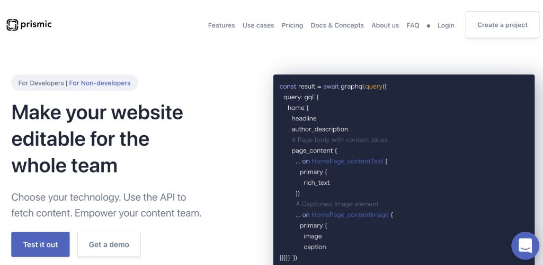Image resolution: width=543 pixels, height=265 pixels.
Task: Visit the About us page
Action: 385,25
